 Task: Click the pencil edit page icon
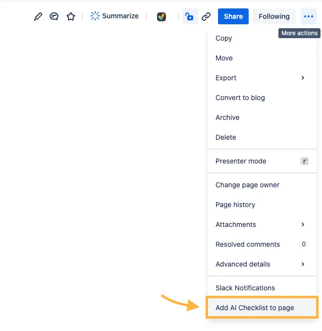(38, 16)
